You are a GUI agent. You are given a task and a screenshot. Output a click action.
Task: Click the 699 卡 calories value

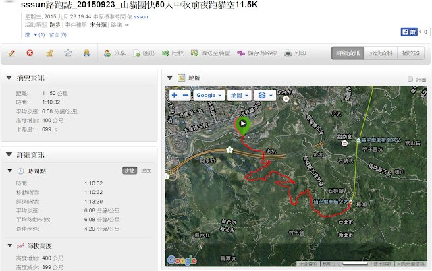pos(49,129)
